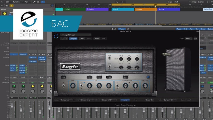213x120 pixels.
Task: Toggle the bright switch on the amp
Action: click(x=63, y=77)
